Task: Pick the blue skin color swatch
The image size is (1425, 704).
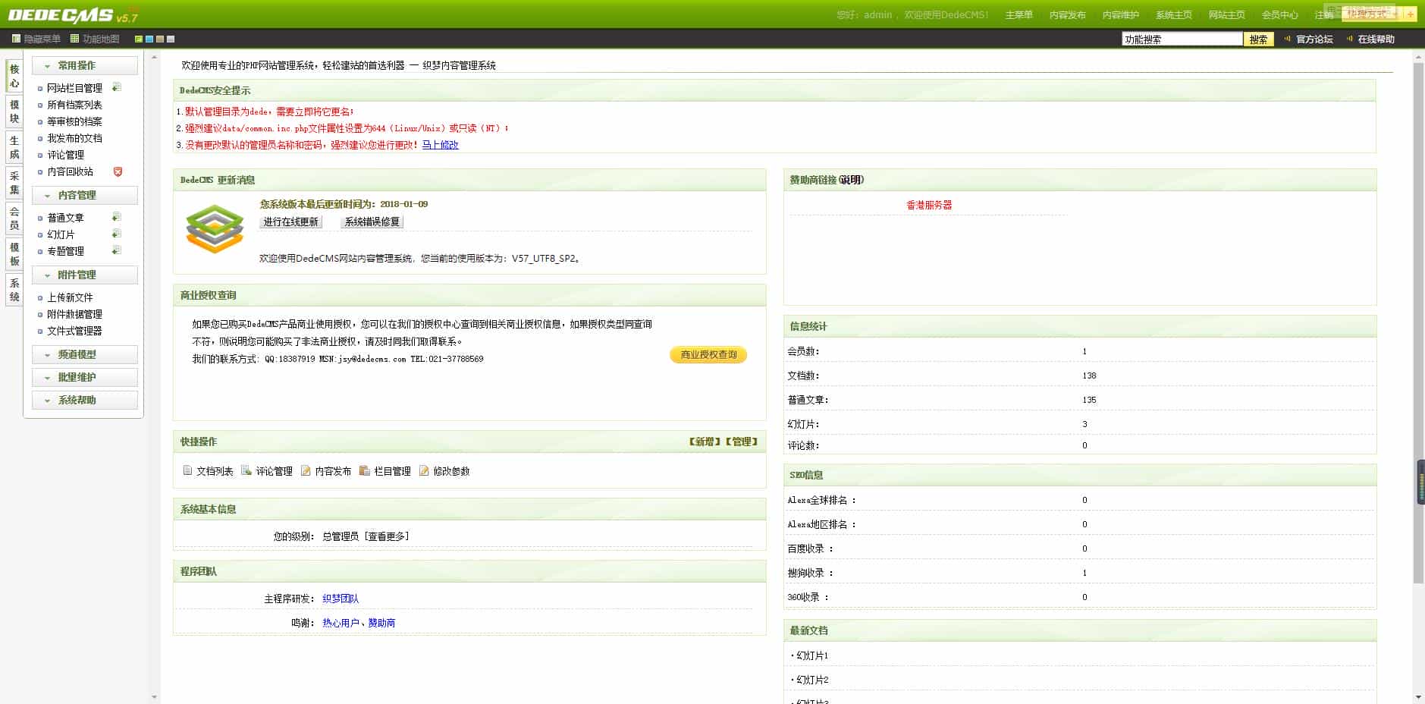Action: [149, 39]
